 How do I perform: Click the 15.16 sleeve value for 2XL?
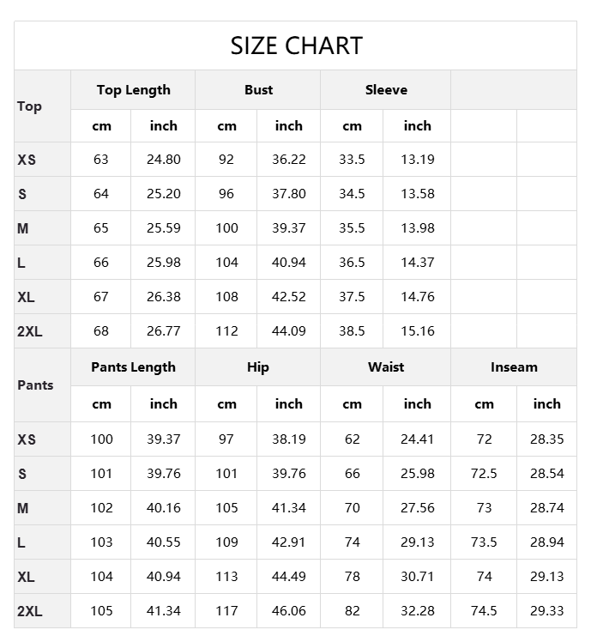pos(418,331)
